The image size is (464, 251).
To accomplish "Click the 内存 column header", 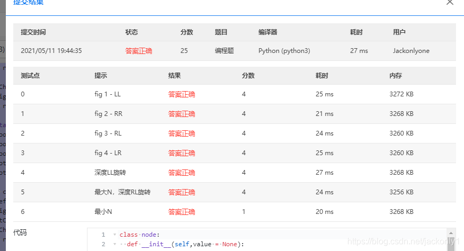I will [396, 75].
